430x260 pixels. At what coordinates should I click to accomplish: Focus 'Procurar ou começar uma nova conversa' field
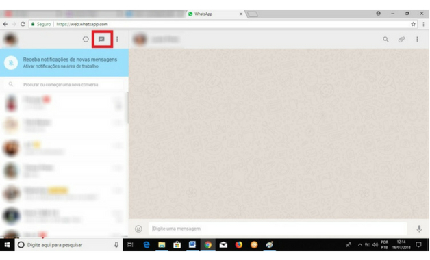64,84
